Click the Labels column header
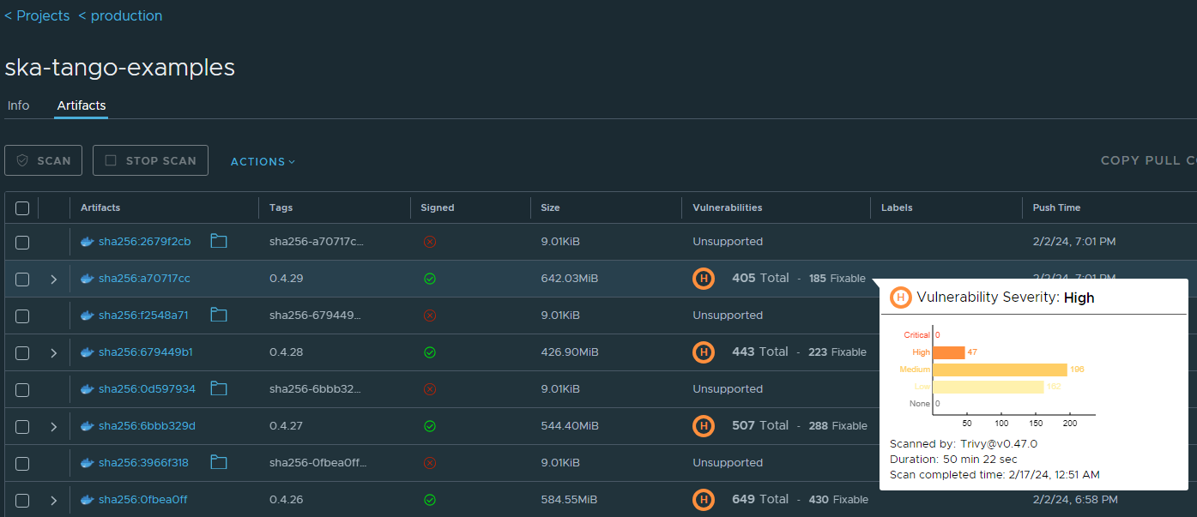The height and width of the screenshot is (517, 1197). click(897, 207)
